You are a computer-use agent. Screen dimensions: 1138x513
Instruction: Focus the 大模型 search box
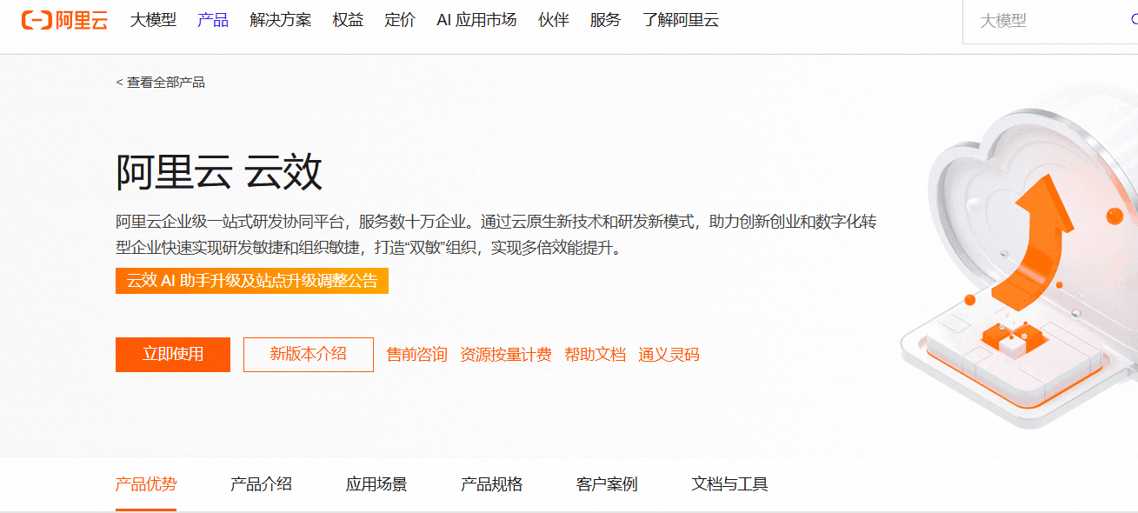tap(1050, 21)
